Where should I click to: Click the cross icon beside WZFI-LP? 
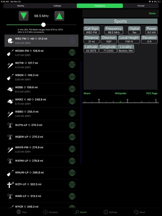(x=10, y=185)
